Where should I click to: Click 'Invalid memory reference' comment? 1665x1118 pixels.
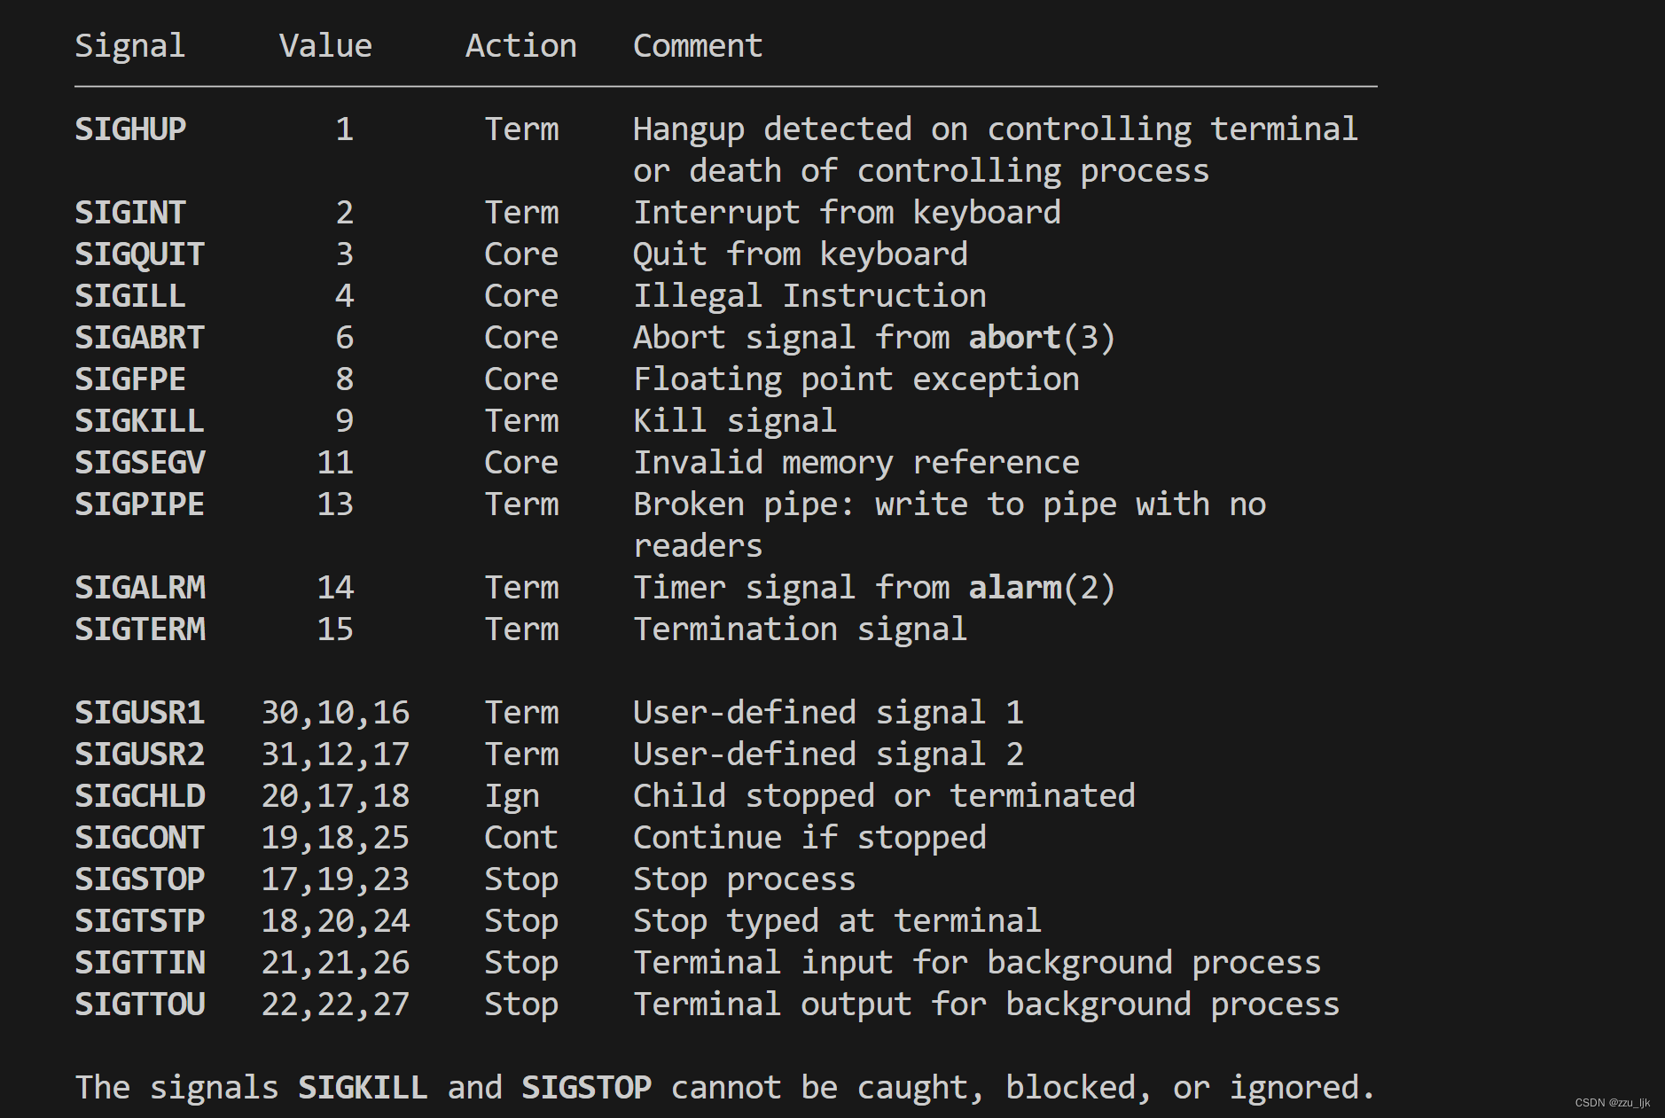856,463
